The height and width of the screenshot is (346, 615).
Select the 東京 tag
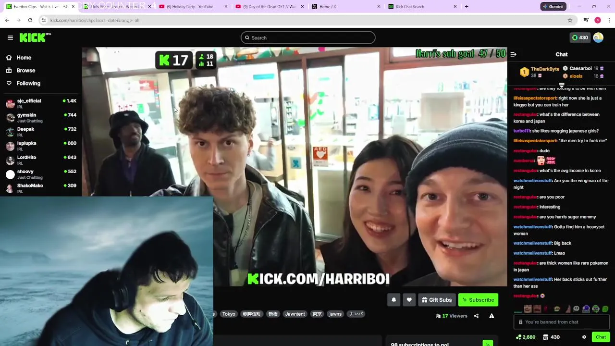[317, 314]
